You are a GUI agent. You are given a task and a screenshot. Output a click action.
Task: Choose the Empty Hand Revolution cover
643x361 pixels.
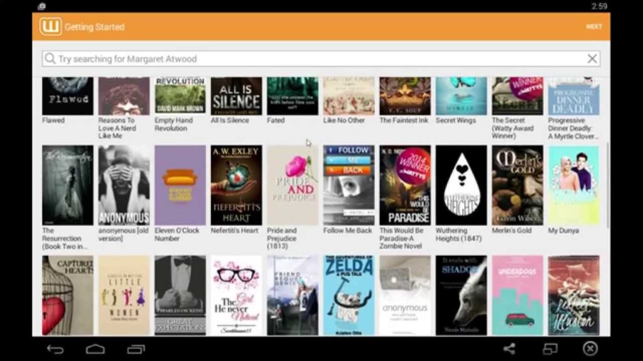click(180, 96)
